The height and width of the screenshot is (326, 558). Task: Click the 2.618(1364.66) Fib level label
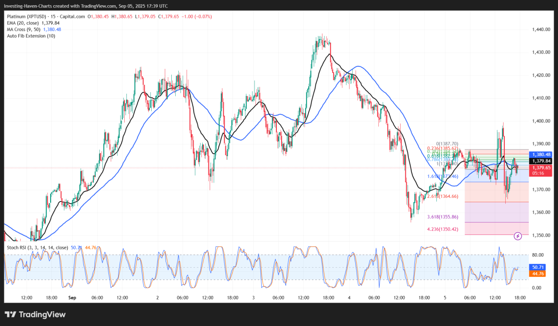point(443,196)
